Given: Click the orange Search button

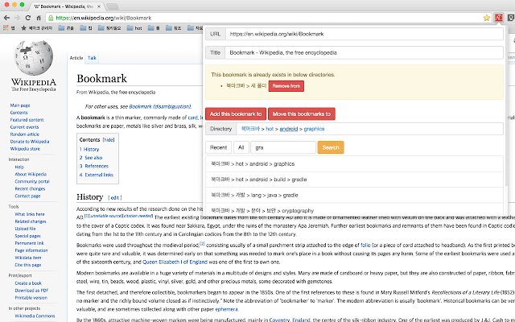Looking at the screenshot, I should (331, 147).
